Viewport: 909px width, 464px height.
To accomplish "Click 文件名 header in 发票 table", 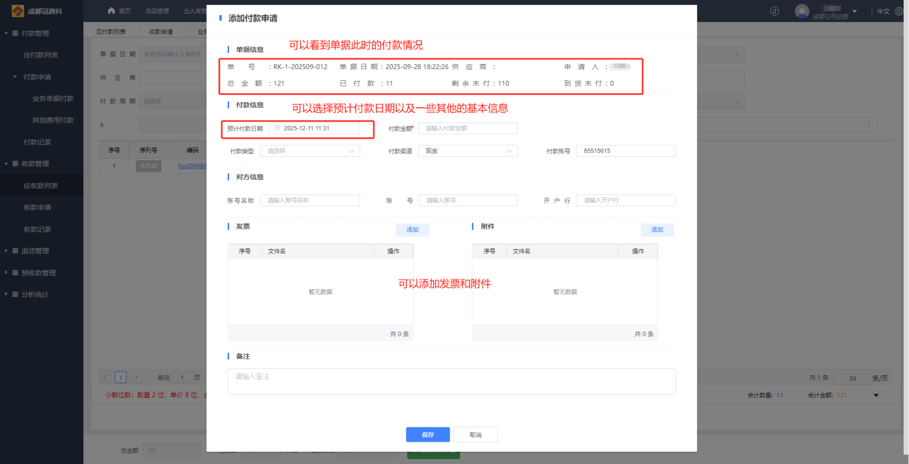I will coord(276,251).
